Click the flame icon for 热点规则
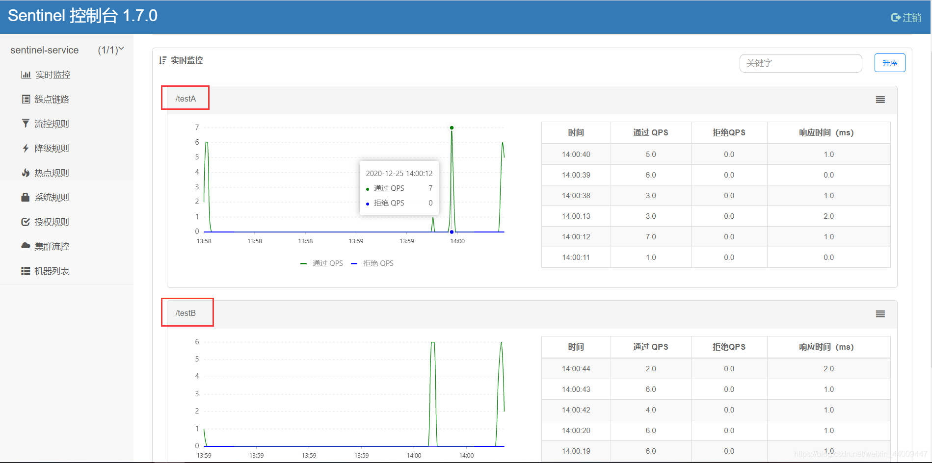The height and width of the screenshot is (463, 932). pos(26,172)
